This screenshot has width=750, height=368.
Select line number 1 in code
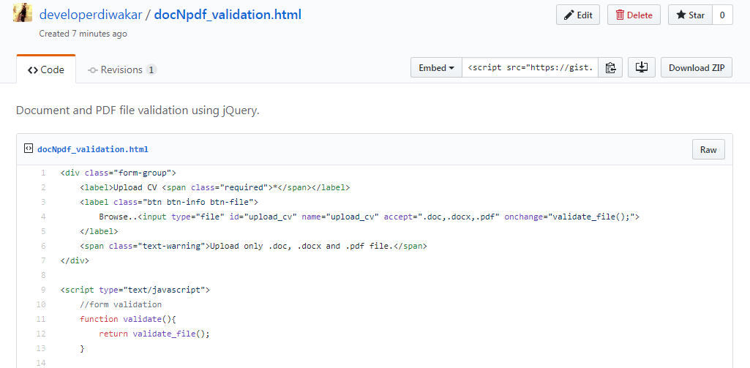tap(43, 173)
